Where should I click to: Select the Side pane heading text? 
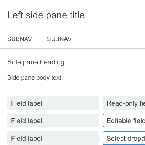(x=36, y=62)
